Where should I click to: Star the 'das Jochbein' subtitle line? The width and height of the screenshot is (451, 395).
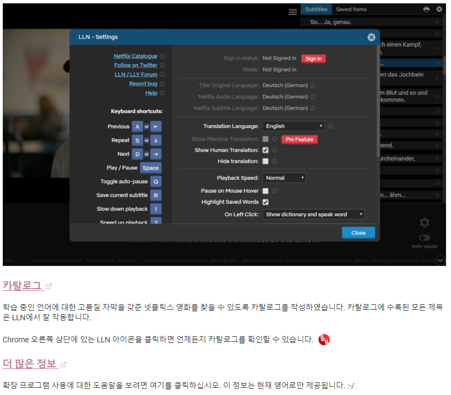pyautogui.click(x=437, y=78)
